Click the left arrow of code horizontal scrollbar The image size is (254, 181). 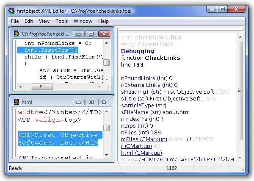(20, 86)
